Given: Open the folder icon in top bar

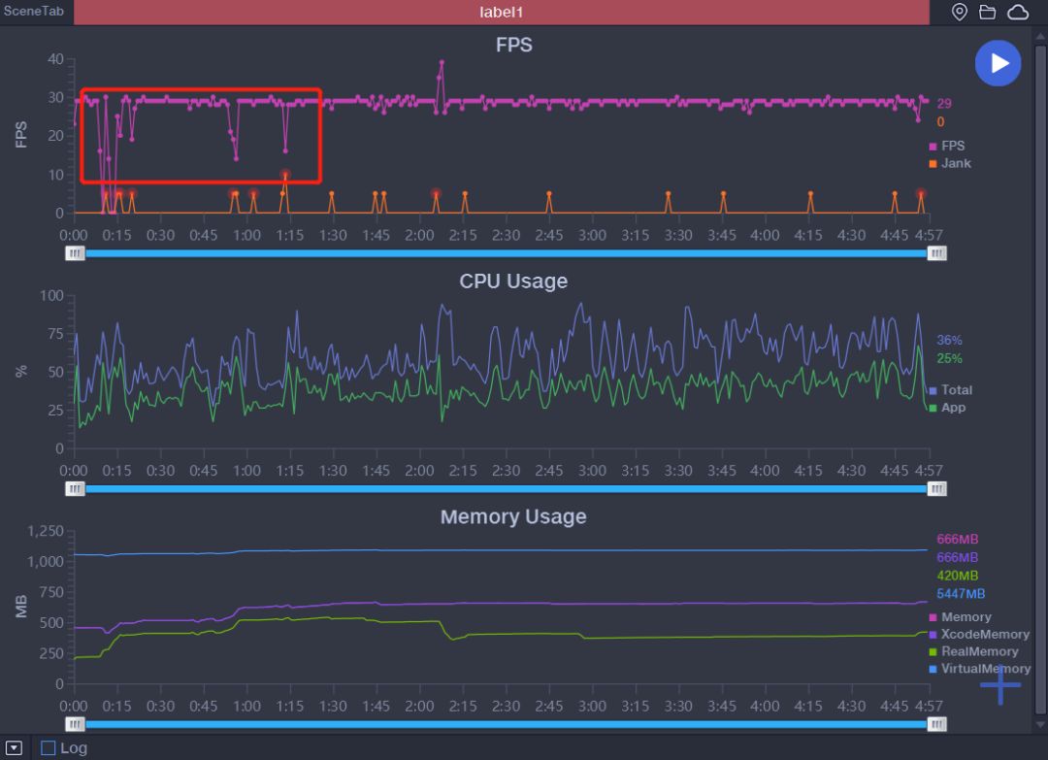Looking at the screenshot, I should click(x=987, y=12).
